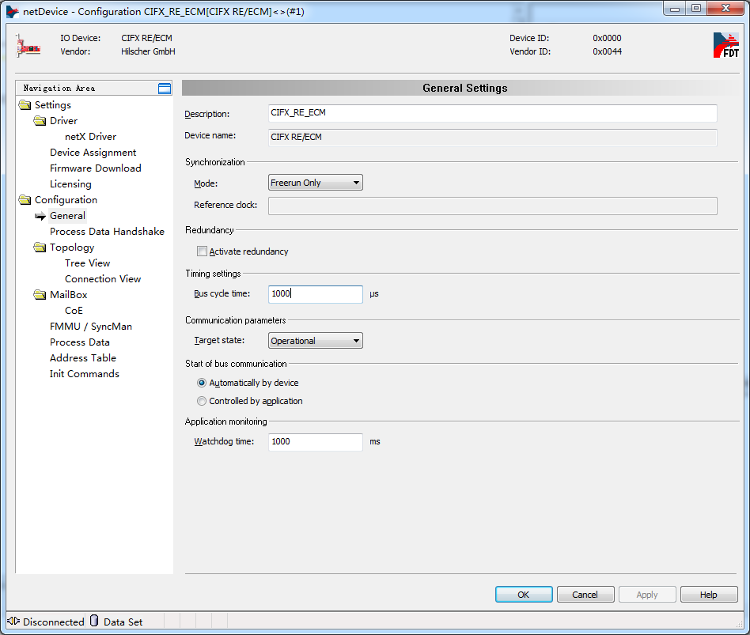
Task: Enable the Activate redundancy checkbox
Action: click(203, 251)
